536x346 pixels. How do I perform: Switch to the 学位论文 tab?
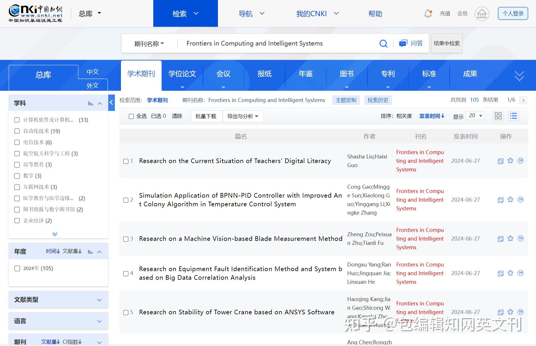click(x=182, y=74)
